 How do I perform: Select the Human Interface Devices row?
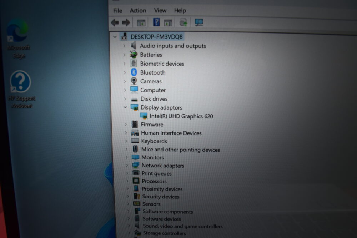(171, 133)
